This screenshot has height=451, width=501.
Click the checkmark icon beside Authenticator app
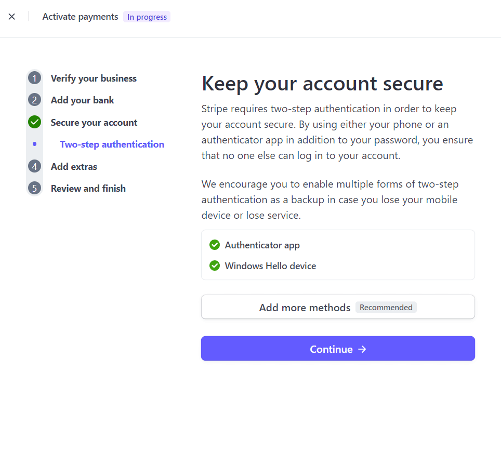pyautogui.click(x=215, y=245)
